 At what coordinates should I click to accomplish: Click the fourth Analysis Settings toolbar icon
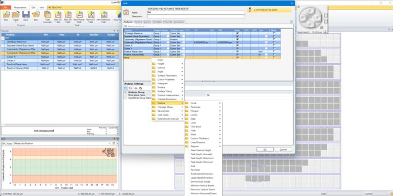tap(140, 88)
